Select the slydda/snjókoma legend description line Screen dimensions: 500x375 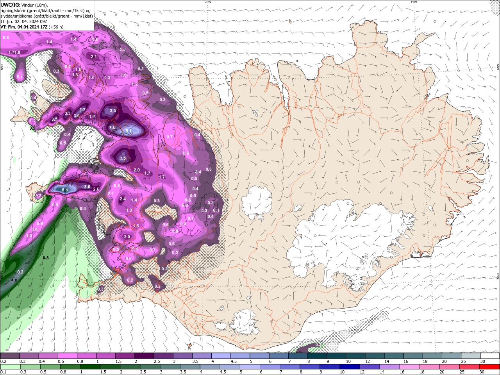46,16
